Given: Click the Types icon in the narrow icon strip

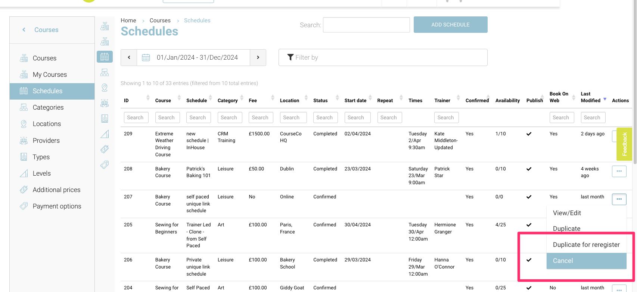Looking at the screenshot, I should tap(105, 119).
